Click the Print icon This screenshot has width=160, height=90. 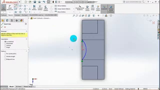tap(39, 2)
